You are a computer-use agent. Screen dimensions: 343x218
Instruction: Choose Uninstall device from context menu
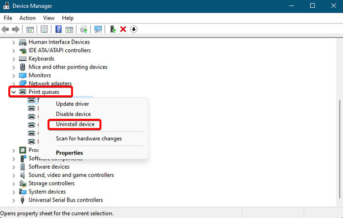click(x=75, y=125)
